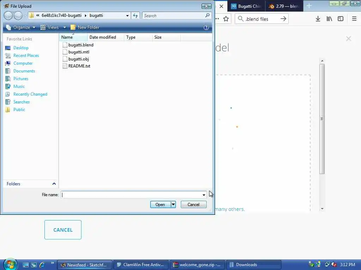The image size is (361, 270).
Task: Click the volume icon in the system tray
Action: point(334,264)
